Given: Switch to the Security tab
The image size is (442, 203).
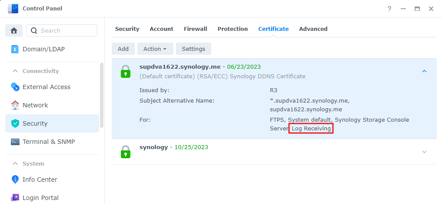Looking at the screenshot, I should click(x=127, y=29).
